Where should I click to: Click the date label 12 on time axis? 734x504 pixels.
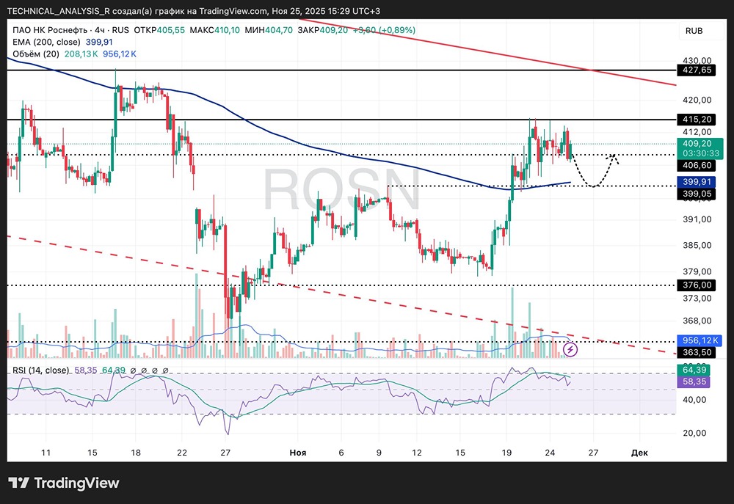pos(417,453)
